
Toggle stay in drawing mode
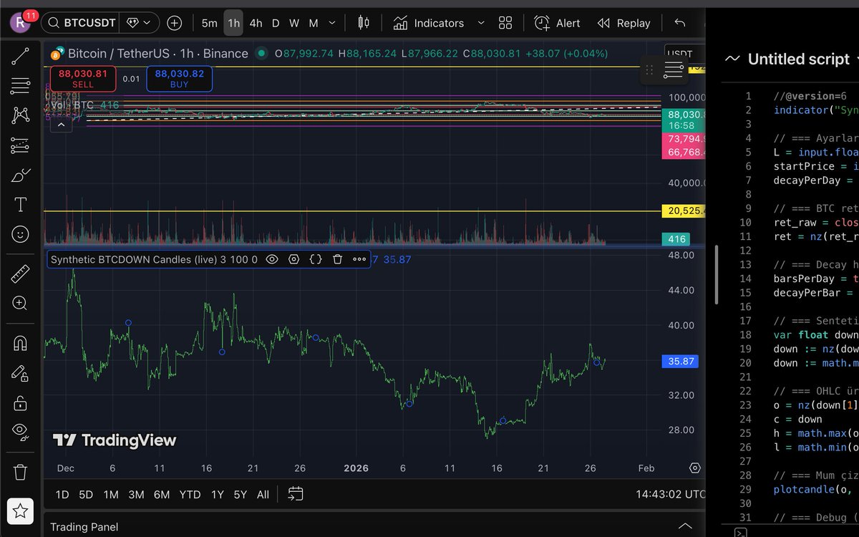tap(20, 372)
